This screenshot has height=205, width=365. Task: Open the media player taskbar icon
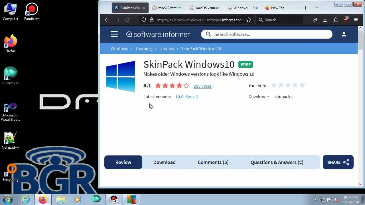[x=78, y=199]
